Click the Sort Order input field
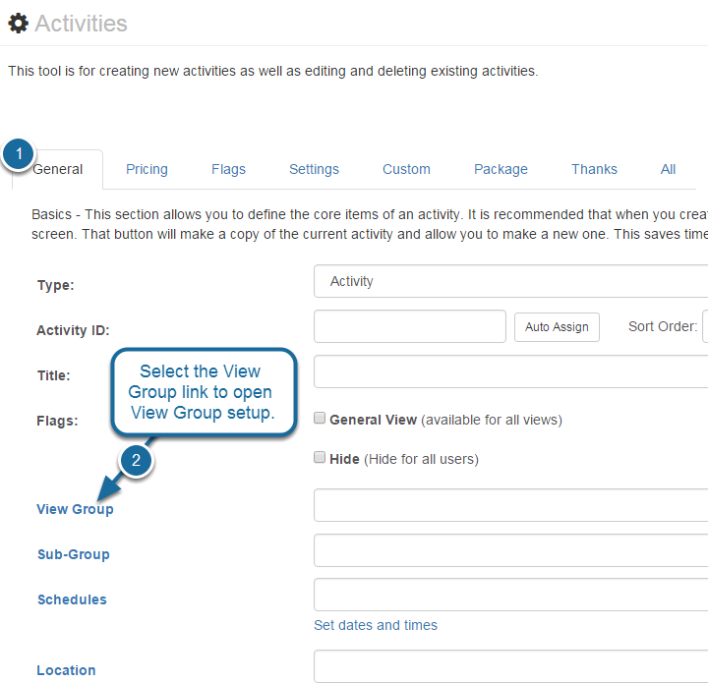This screenshot has height=683, width=708. point(705,326)
